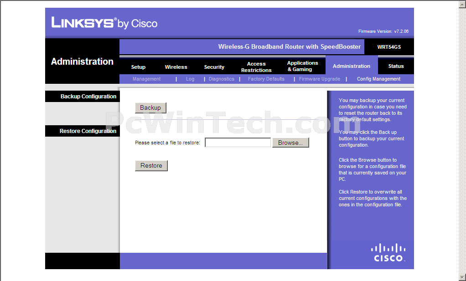
Task: Click scrollbar down arrow
Action: pyautogui.click(x=463, y=277)
